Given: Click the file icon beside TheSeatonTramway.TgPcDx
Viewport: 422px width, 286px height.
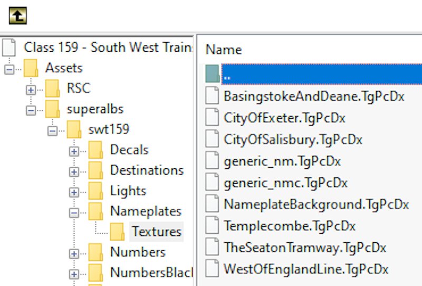Looking at the screenshot, I should [x=212, y=246].
